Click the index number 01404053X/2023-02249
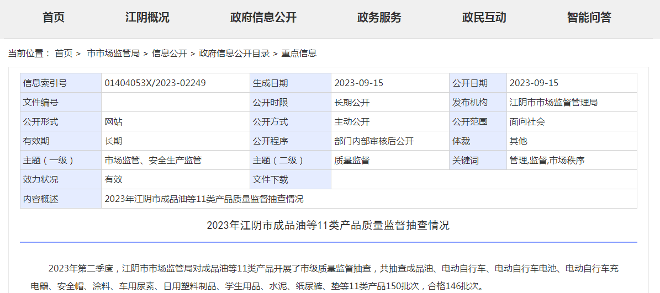The image size is (660, 293). (x=155, y=83)
